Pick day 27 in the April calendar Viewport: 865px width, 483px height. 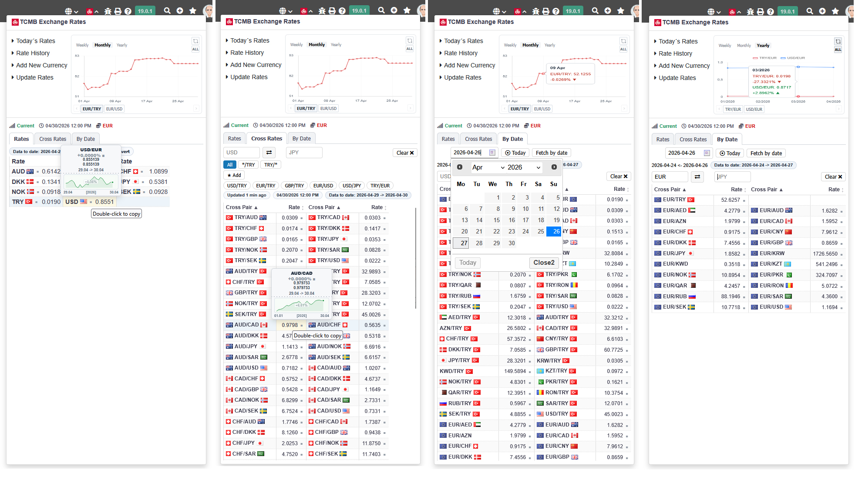click(x=461, y=243)
